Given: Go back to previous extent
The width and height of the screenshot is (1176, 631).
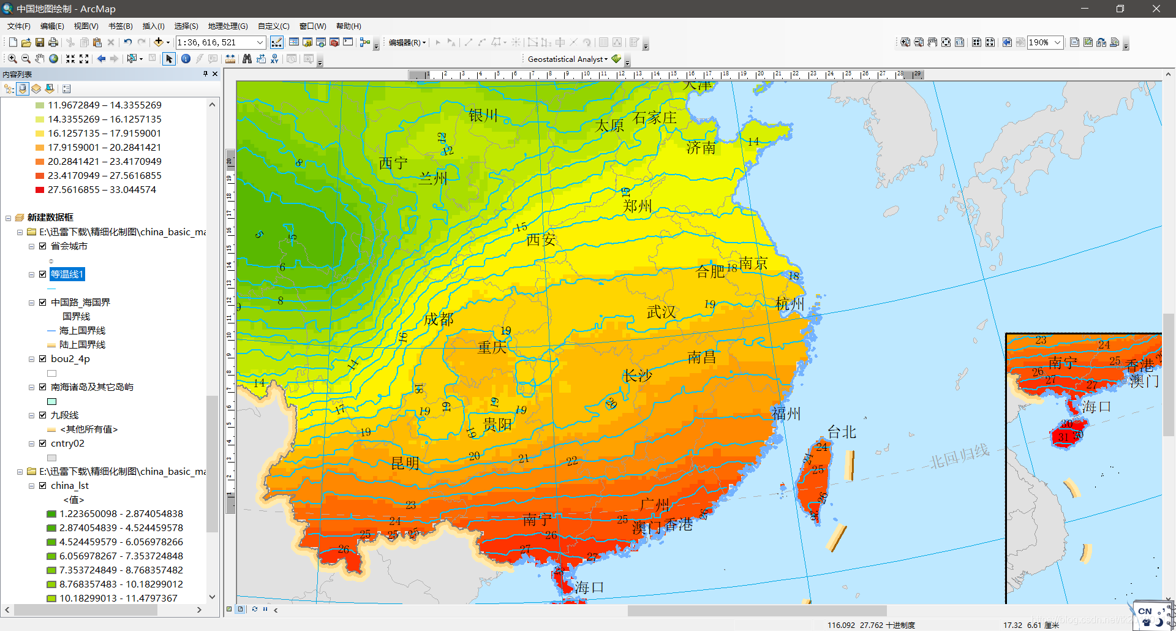Looking at the screenshot, I should [101, 59].
